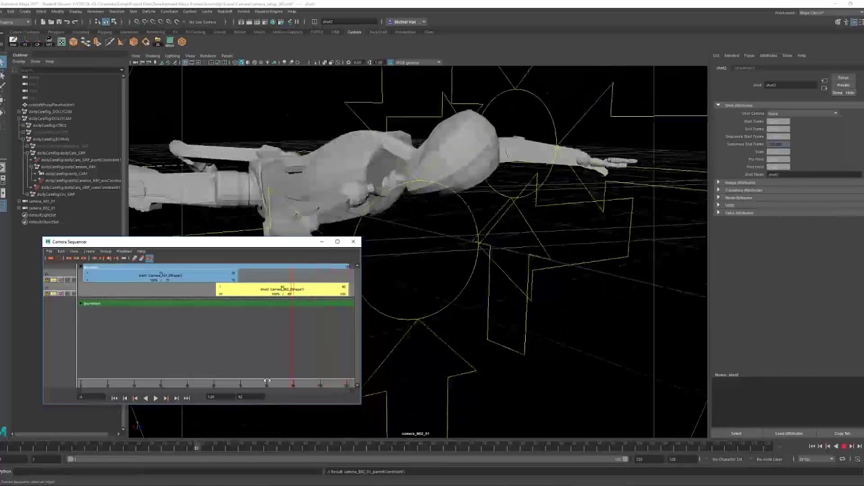
Task: Play forward in the Camera Sequencer
Action: (155, 398)
